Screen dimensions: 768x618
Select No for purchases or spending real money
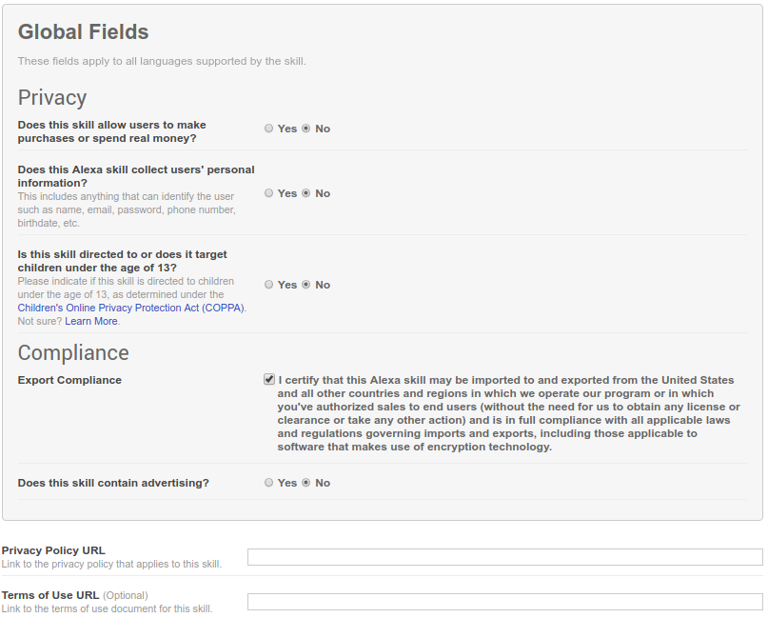(x=306, y=129)
